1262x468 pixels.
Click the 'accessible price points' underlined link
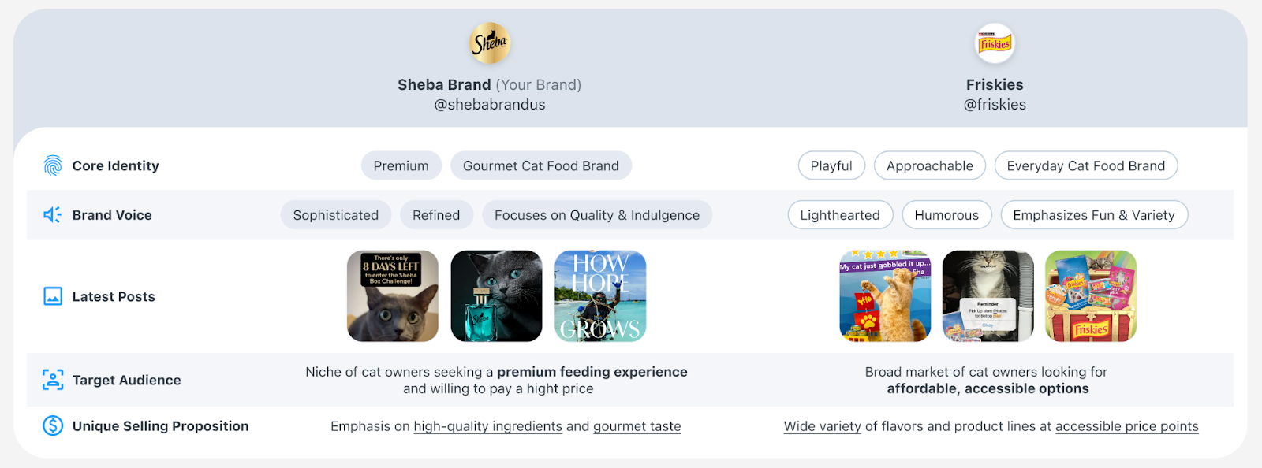coord(1126,426)
